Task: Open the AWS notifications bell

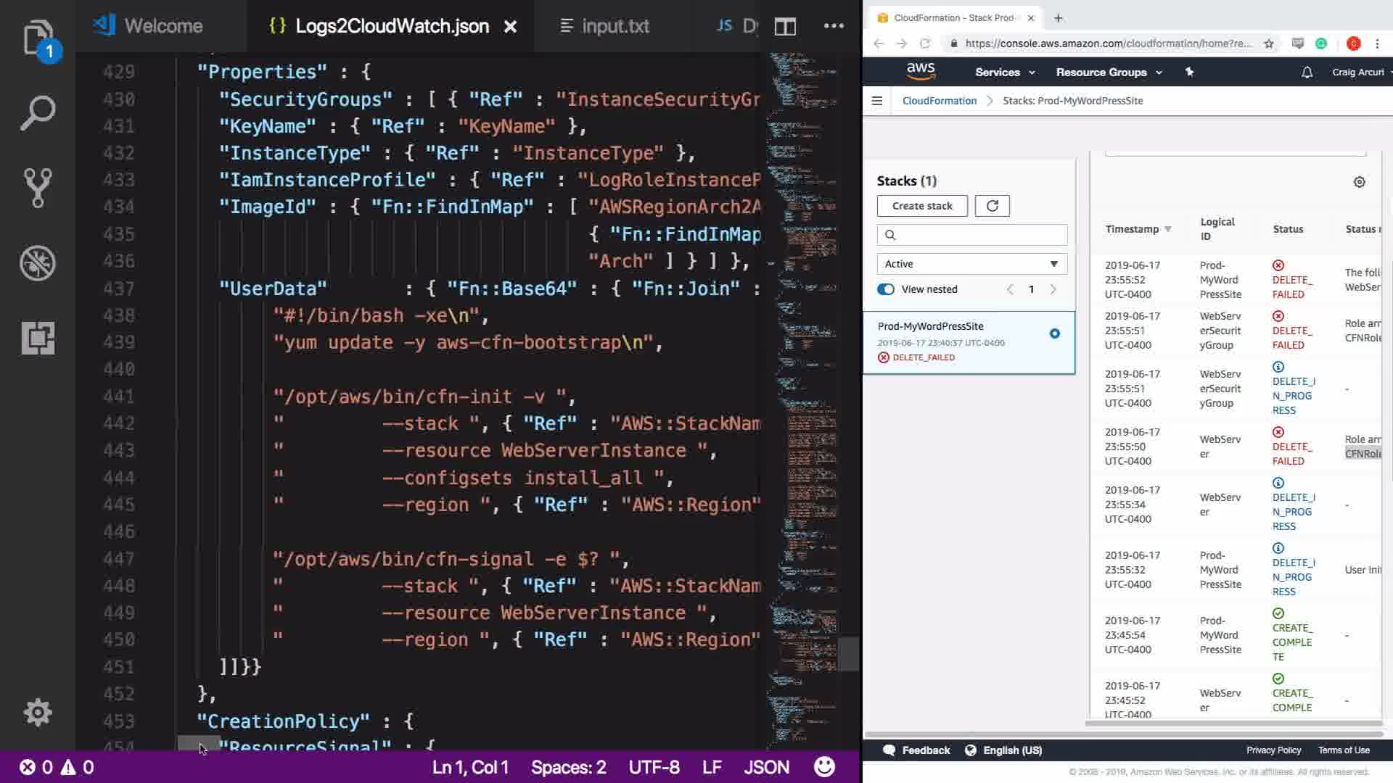Action: point(1307,72)
